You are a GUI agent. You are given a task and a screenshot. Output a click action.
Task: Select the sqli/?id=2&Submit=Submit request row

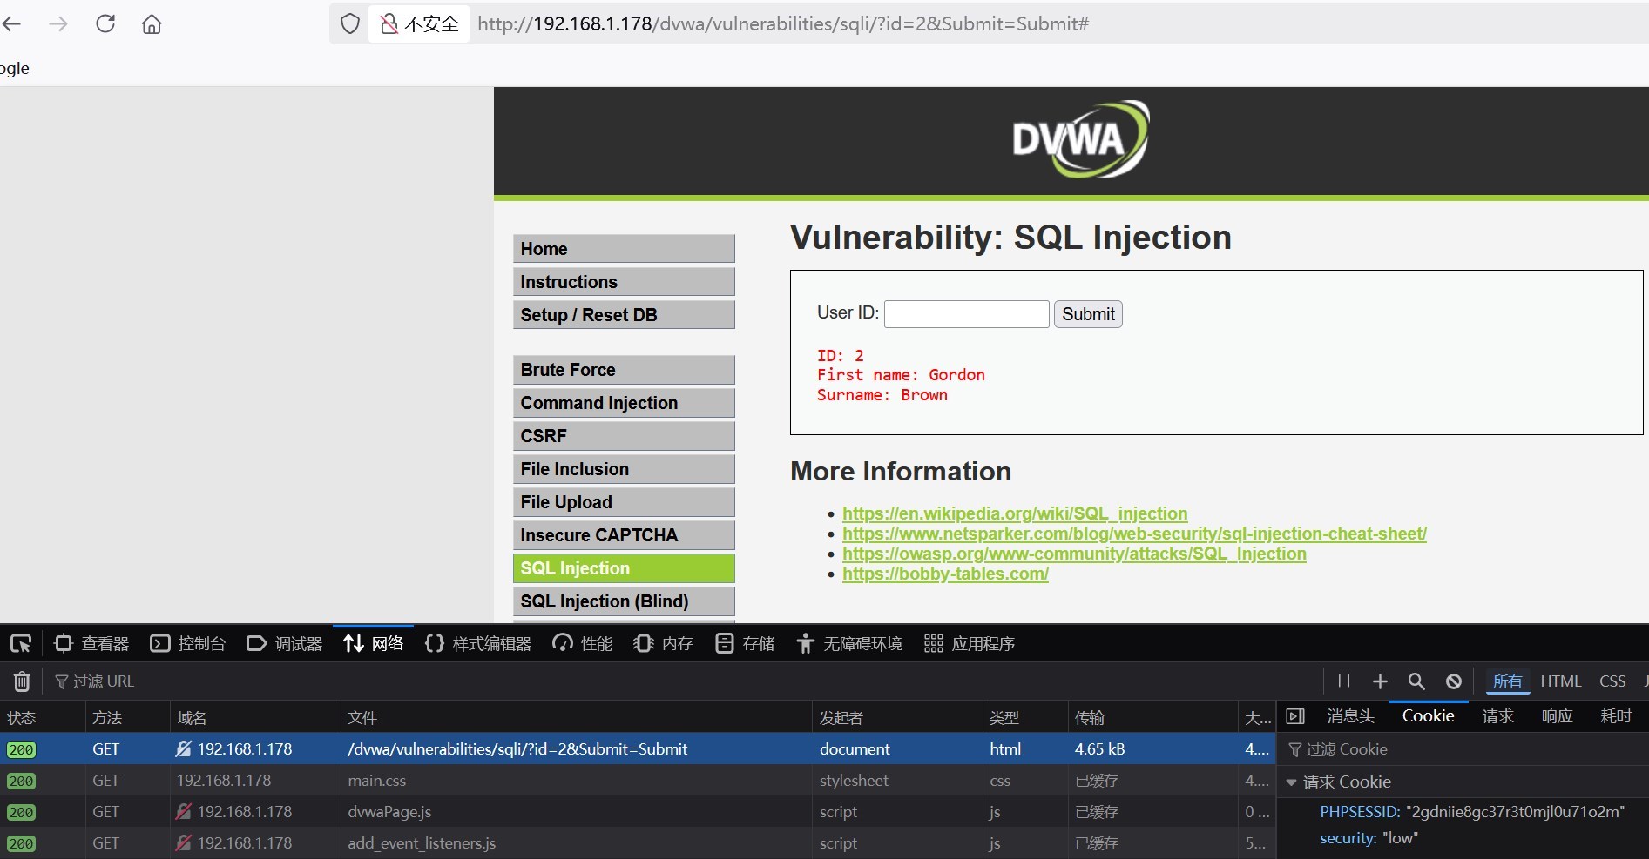point(638,749)
